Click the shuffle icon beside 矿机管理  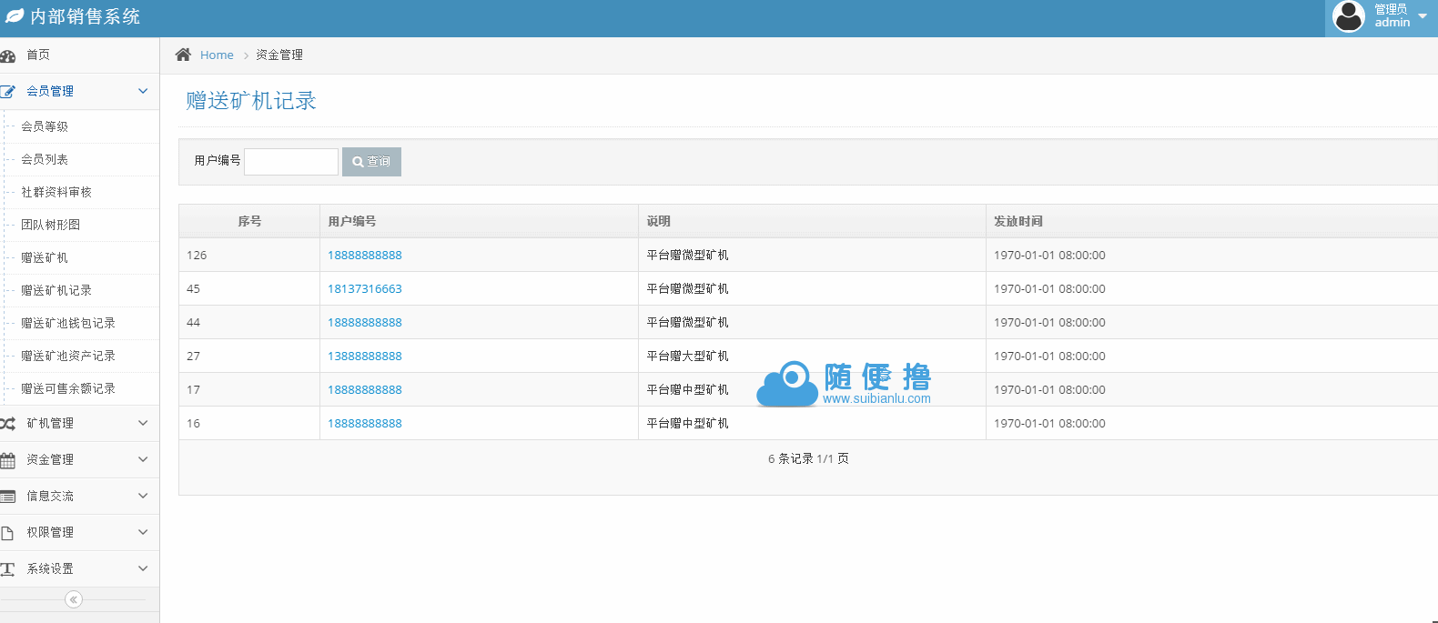pyautogui.click(x=8, y=424)
